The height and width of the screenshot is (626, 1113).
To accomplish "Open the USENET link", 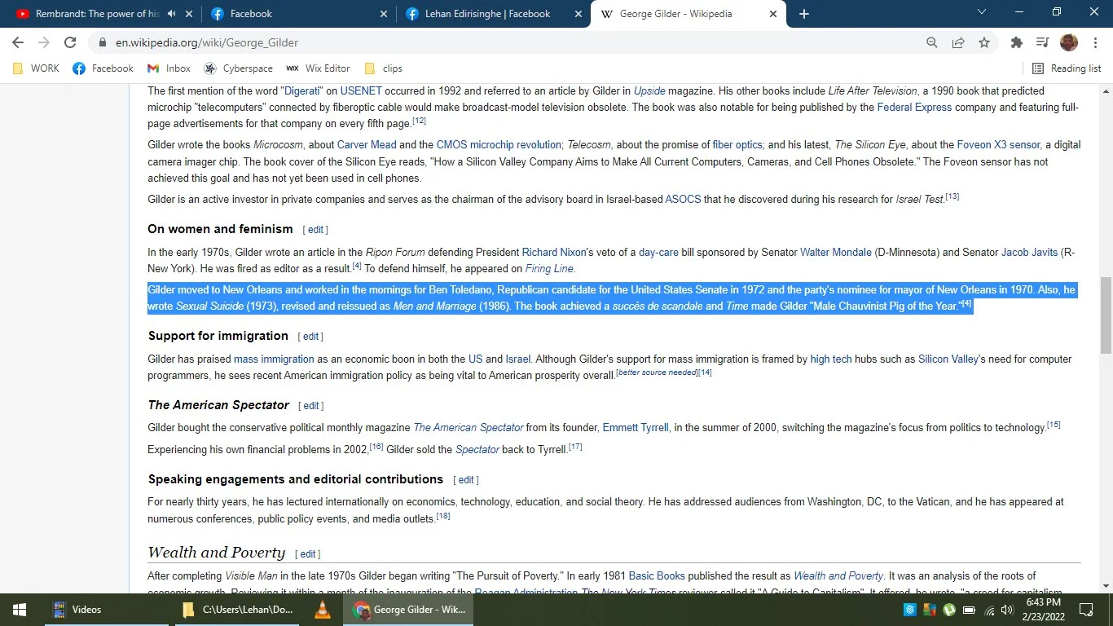I will coord(361,91).
